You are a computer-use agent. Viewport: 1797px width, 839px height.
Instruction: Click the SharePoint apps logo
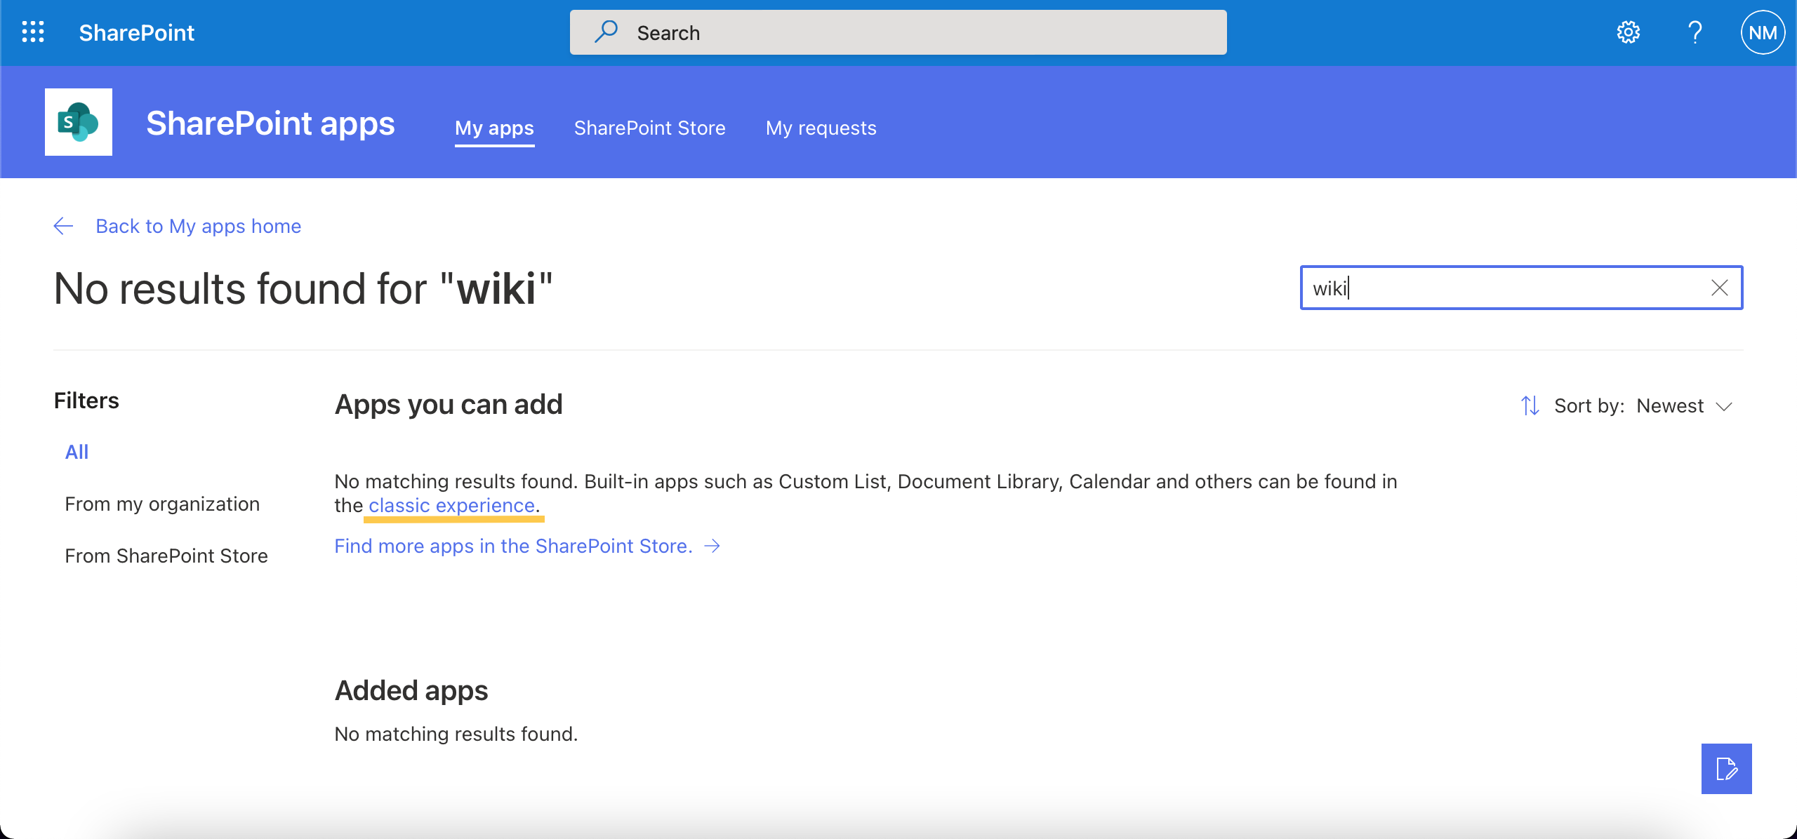tap(79, 121)
